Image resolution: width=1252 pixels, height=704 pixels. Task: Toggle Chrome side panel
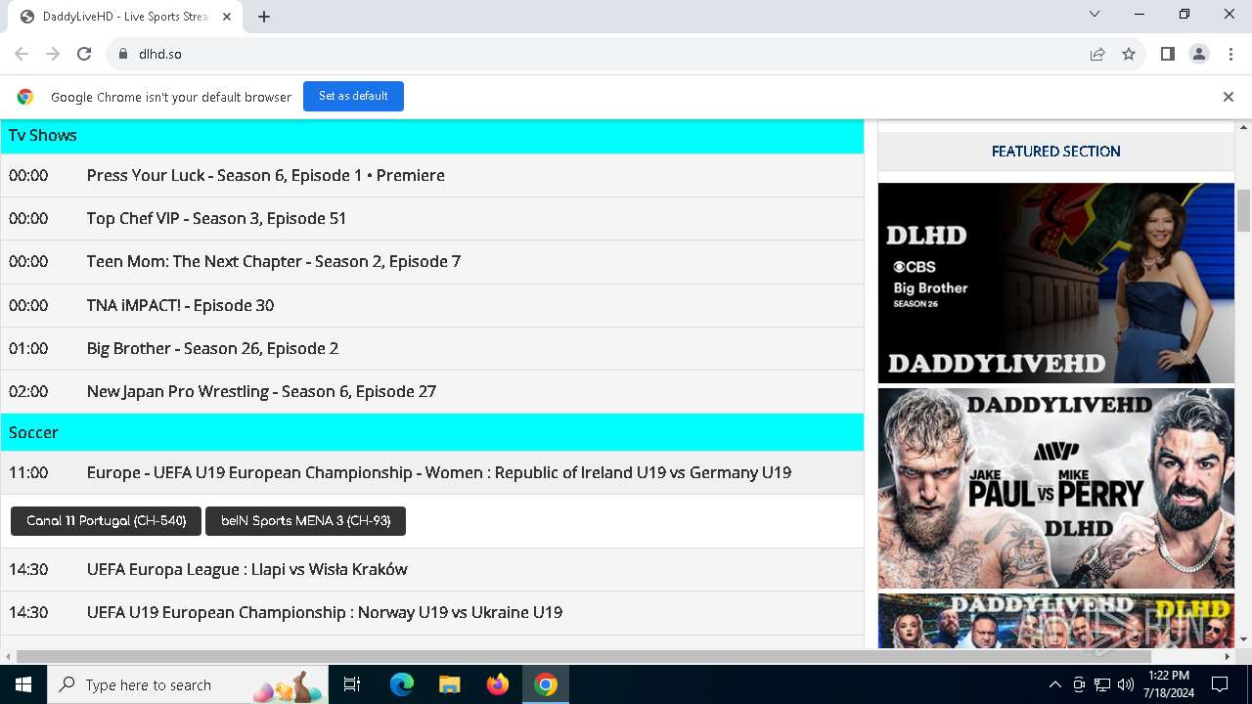[1168, 54]
